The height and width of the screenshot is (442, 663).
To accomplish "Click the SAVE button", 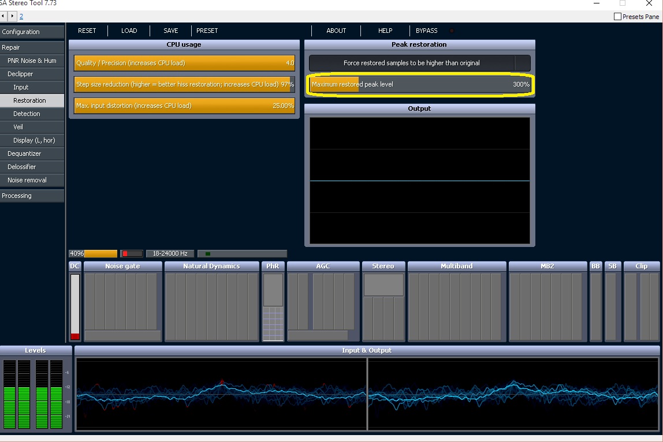I will click(170, 31).
